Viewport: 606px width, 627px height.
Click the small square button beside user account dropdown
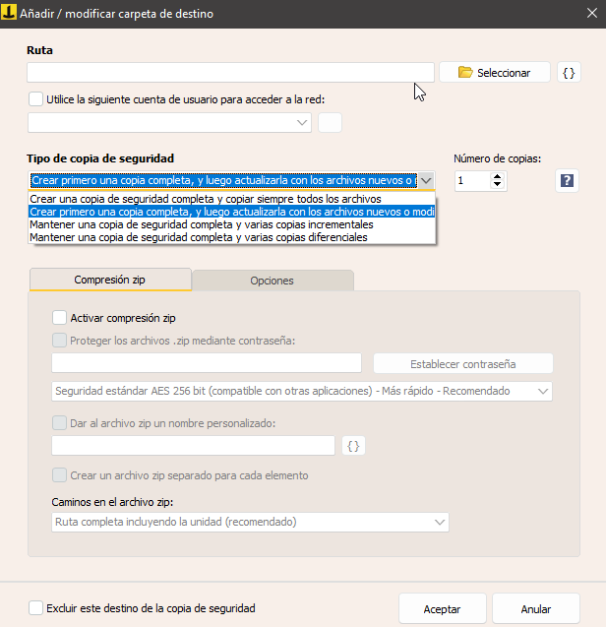331,122
